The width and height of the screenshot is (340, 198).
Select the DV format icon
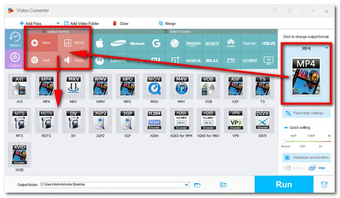[73, 121]
